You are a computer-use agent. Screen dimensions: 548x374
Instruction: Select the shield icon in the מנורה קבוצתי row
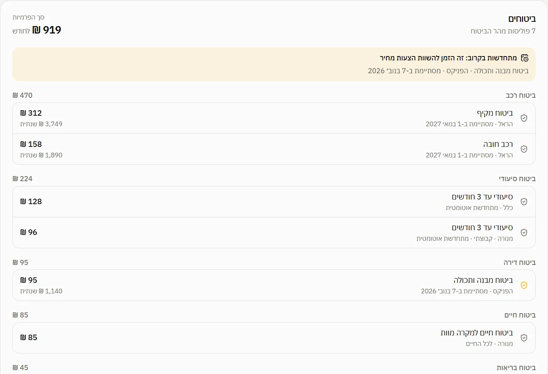pos(524,233)
